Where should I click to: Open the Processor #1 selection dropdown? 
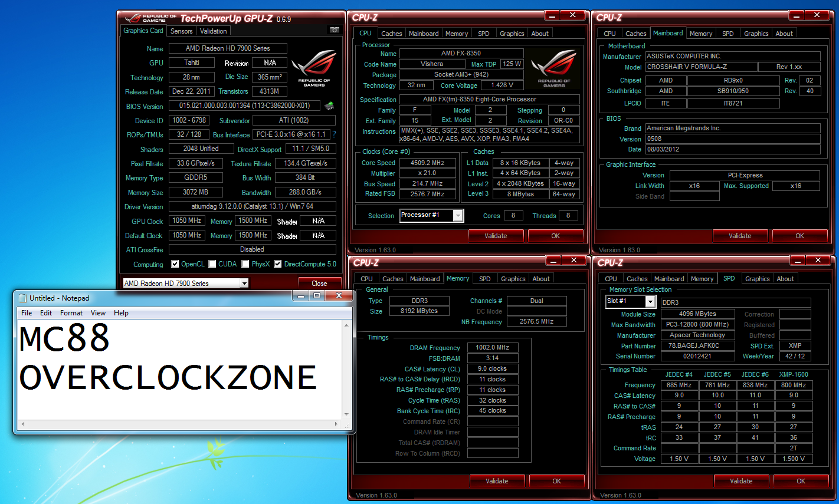[458, 216]
